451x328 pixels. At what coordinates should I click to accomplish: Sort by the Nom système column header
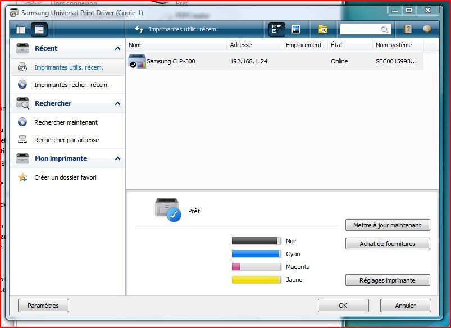click(x=398, y=45)
